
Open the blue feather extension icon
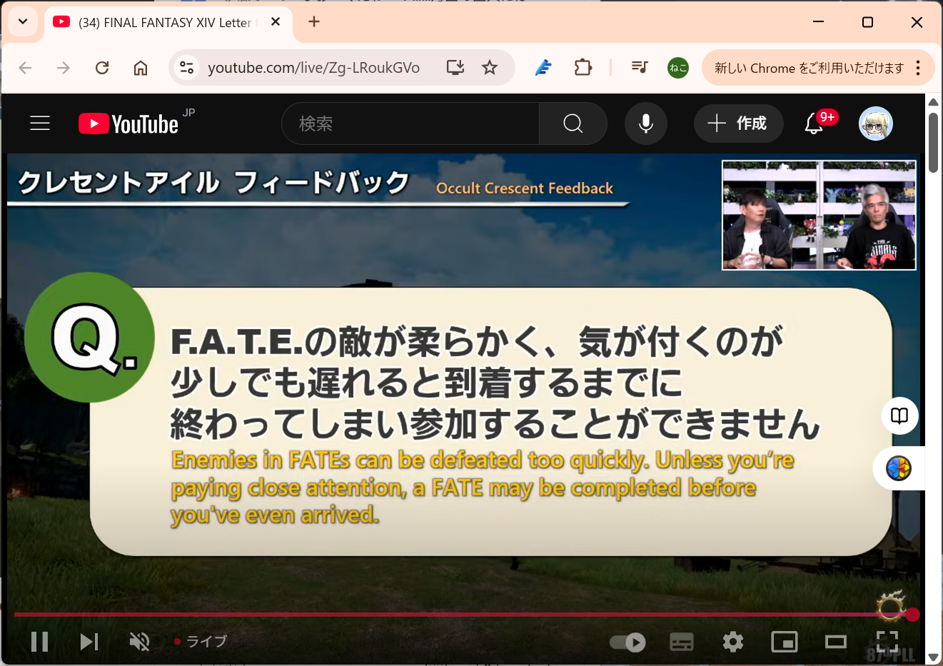(x=543, y=68)
